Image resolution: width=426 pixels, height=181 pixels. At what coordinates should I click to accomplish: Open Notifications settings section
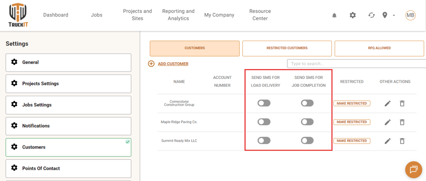click(x=68, y=126)
